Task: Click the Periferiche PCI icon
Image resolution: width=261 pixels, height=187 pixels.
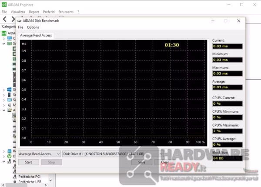Action: pos(15,177)
